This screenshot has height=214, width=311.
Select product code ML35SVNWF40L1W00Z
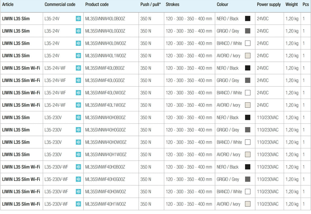(x=105, y=105)
